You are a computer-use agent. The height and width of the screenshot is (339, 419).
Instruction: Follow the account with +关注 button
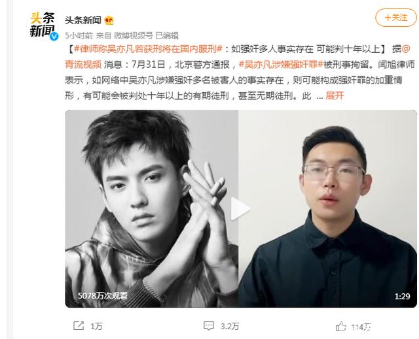395,18
